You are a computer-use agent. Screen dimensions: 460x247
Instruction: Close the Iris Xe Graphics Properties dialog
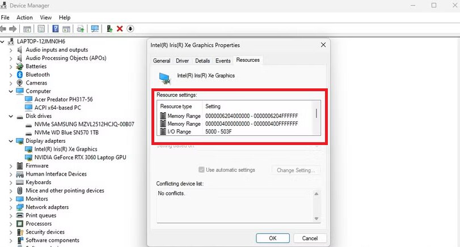point(323,45)
